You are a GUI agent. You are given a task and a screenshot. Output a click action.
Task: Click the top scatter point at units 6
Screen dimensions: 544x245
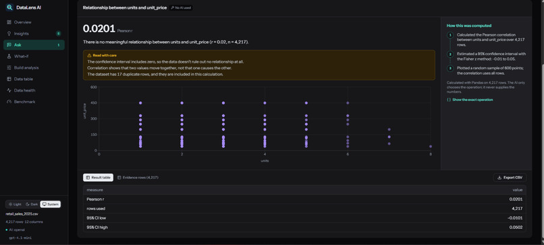click(348, 103)
